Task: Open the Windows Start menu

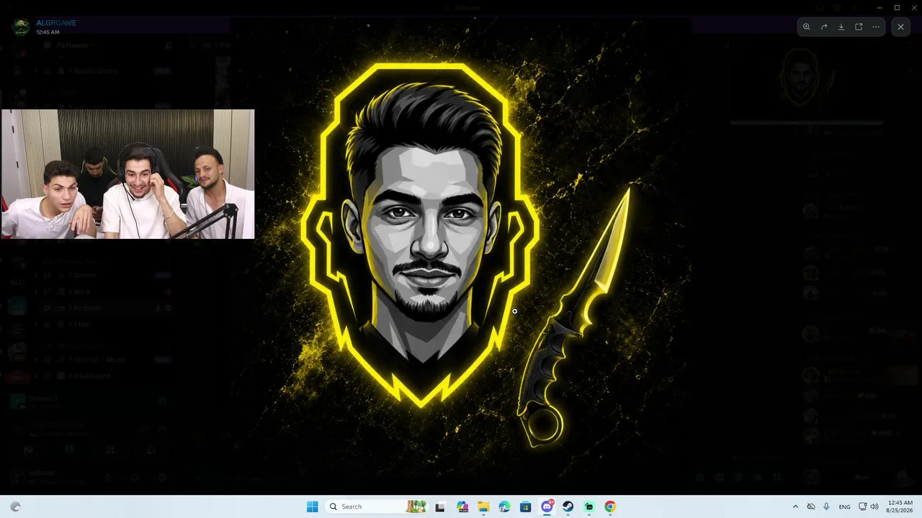Action: click(x=312, y=506)
